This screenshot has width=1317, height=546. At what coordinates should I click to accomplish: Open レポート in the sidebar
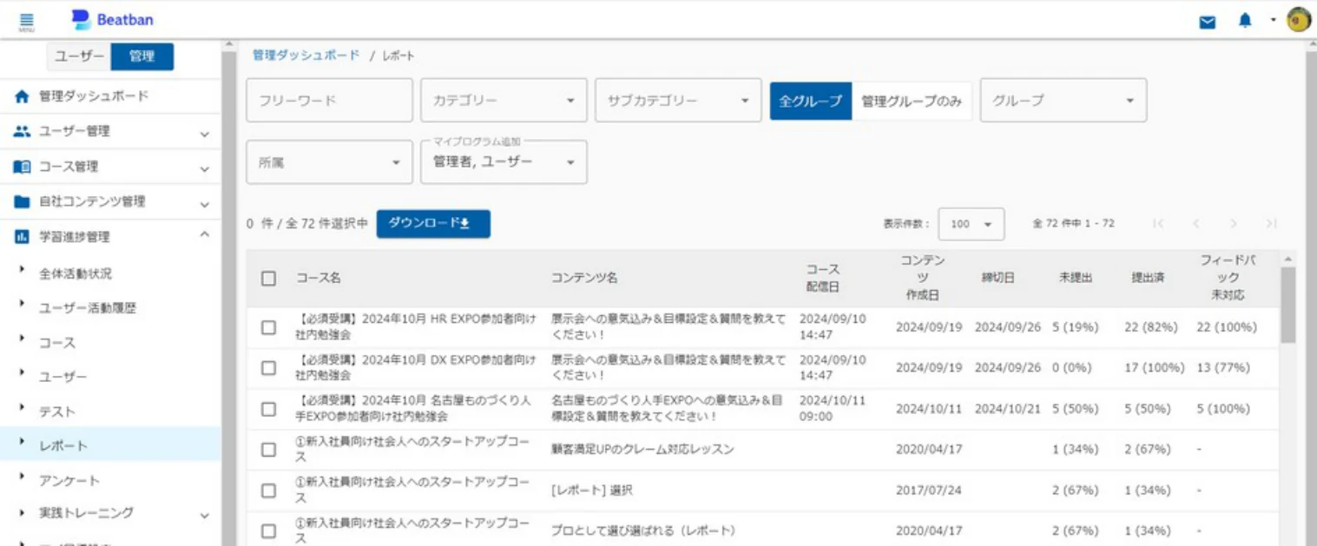pos(110,445)
